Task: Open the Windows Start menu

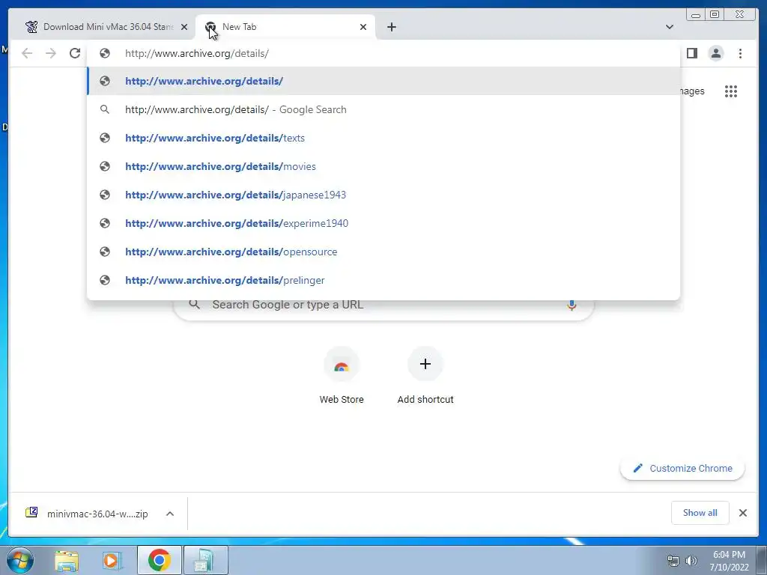Action: click(x=19, y=560)
